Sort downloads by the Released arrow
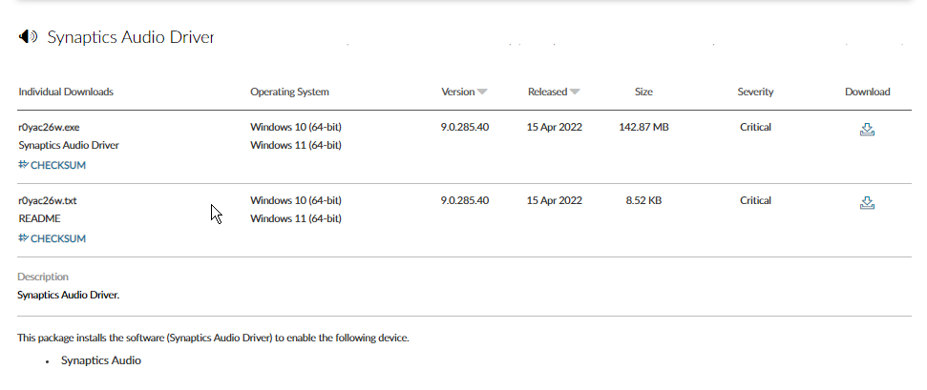This screenshot has height=390, width=927. [575, 92]
